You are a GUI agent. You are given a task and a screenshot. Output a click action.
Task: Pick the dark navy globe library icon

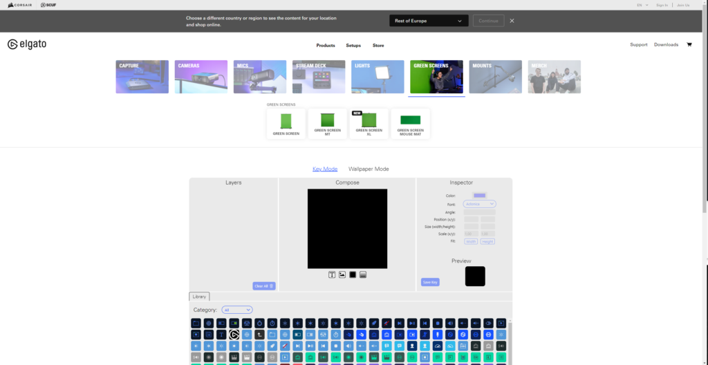coord(209,323)
